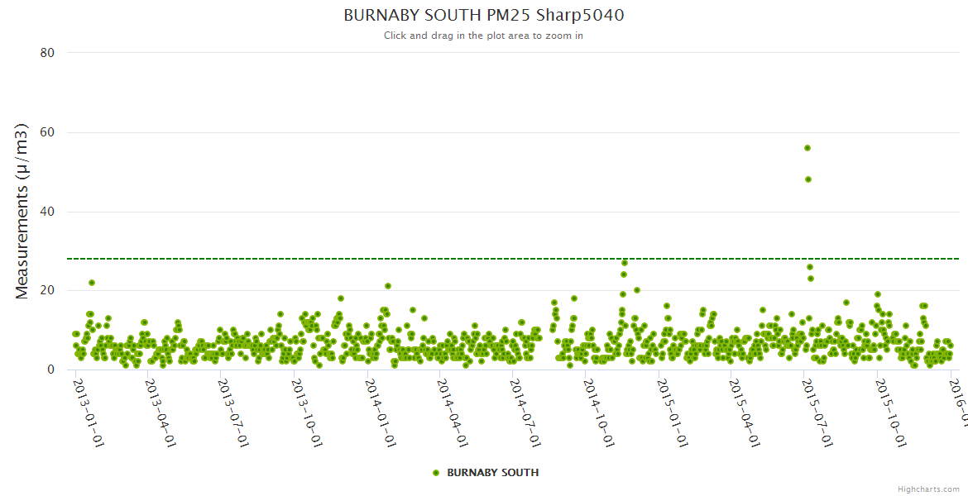Image resolution: width=968 pixels, height=496 pixels.
Task: Click the peak point at 27 touching the dashed line
Action: (625, 263)
